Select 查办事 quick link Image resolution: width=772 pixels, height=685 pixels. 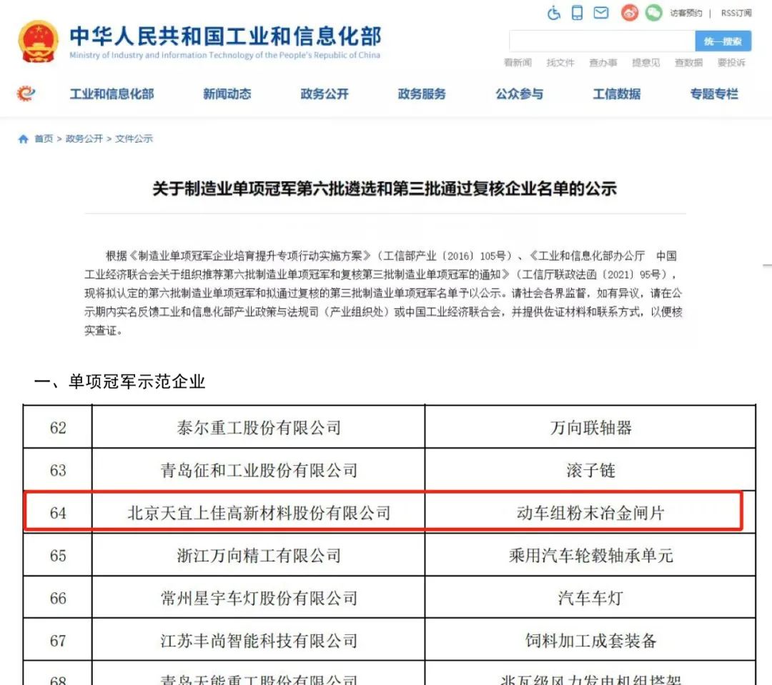tap(603, 62)
